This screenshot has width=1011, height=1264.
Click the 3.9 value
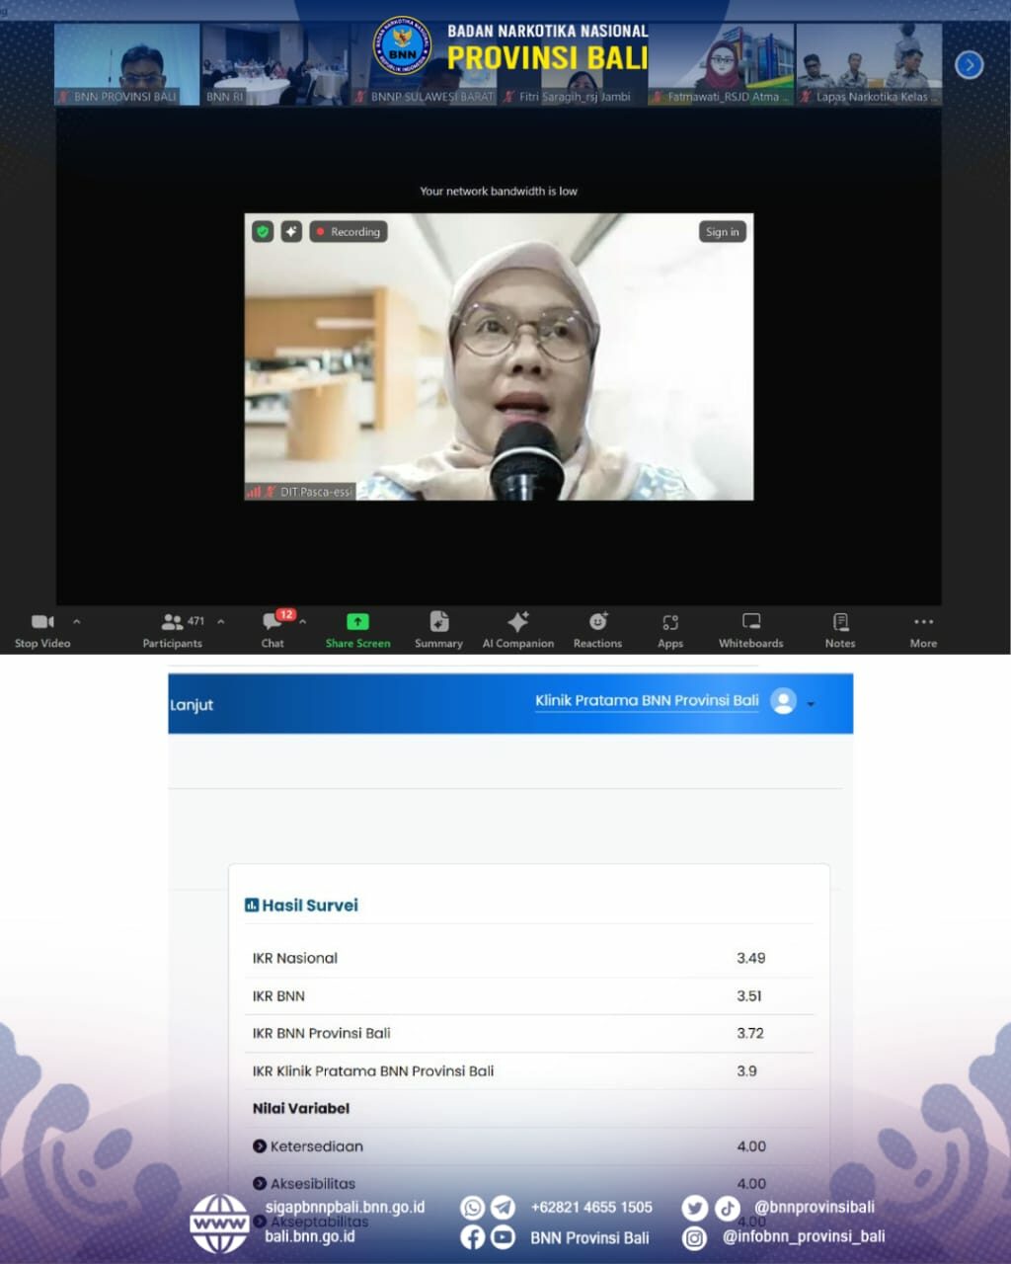[x=746, y=1070]
